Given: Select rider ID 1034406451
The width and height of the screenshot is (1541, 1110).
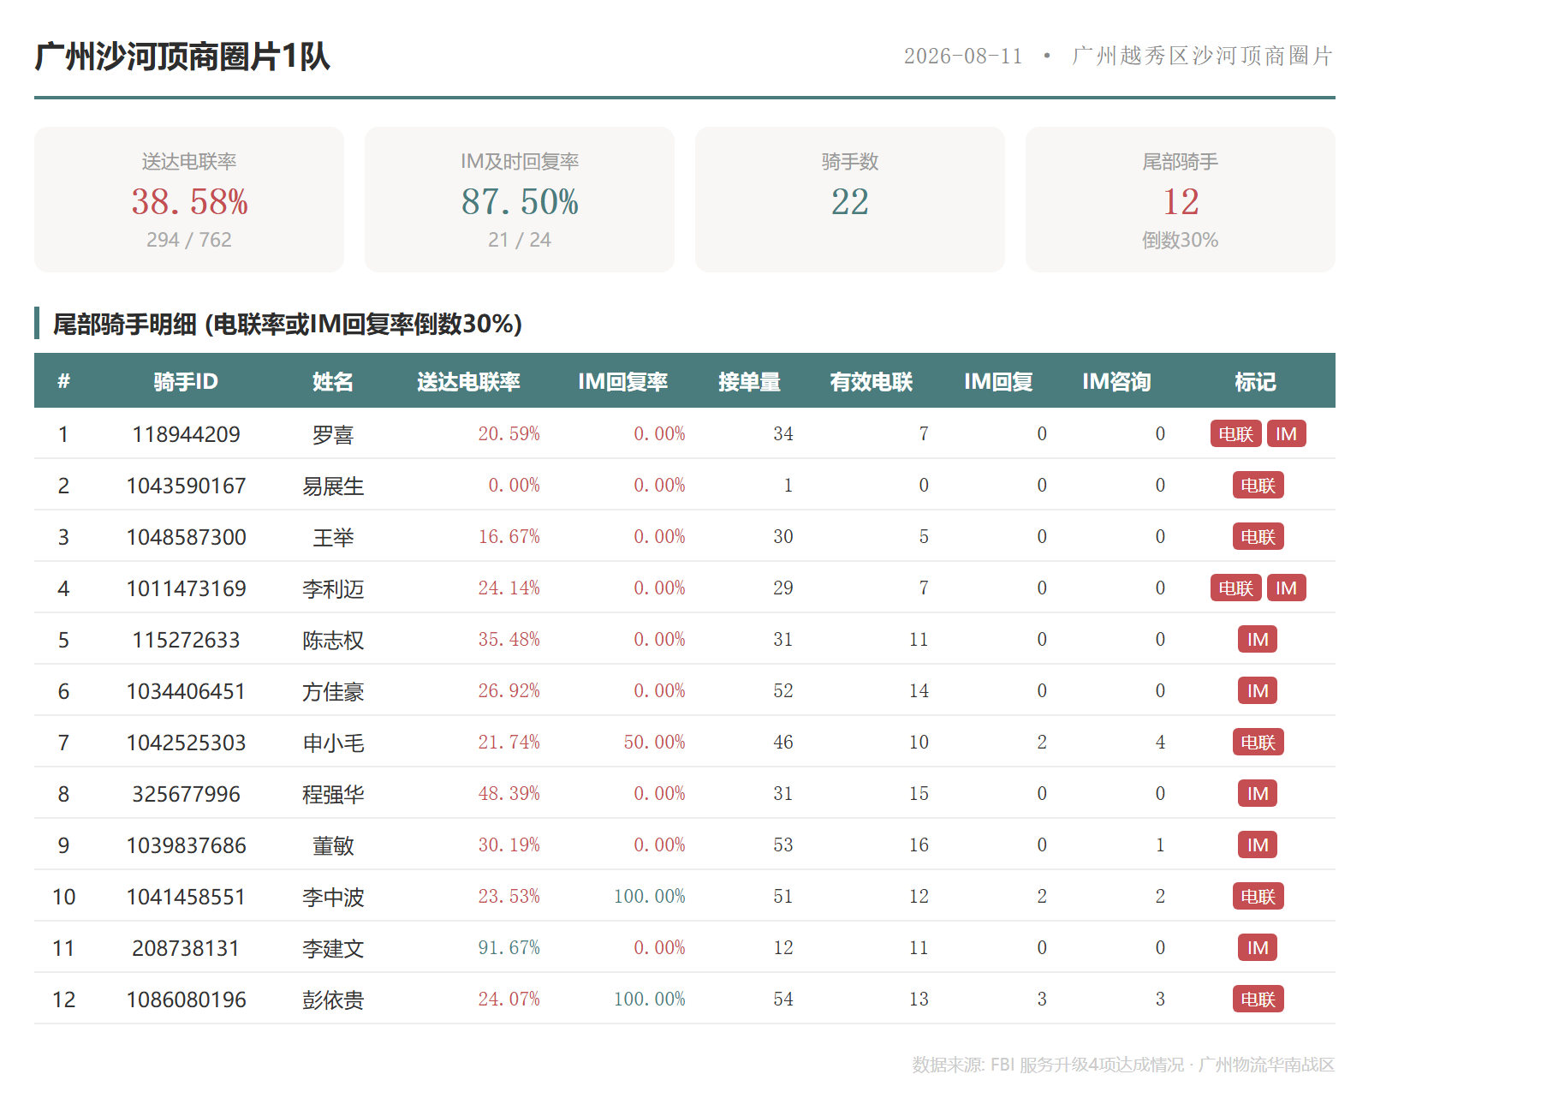Looking at the screenshot, I should [x=186, y=691].
